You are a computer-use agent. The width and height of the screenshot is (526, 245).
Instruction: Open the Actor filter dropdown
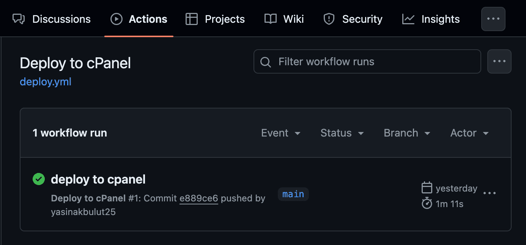pos(469,133)
